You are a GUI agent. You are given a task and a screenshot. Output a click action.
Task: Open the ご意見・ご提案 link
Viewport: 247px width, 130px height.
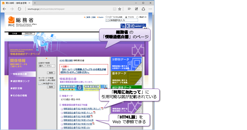point(90,17)
